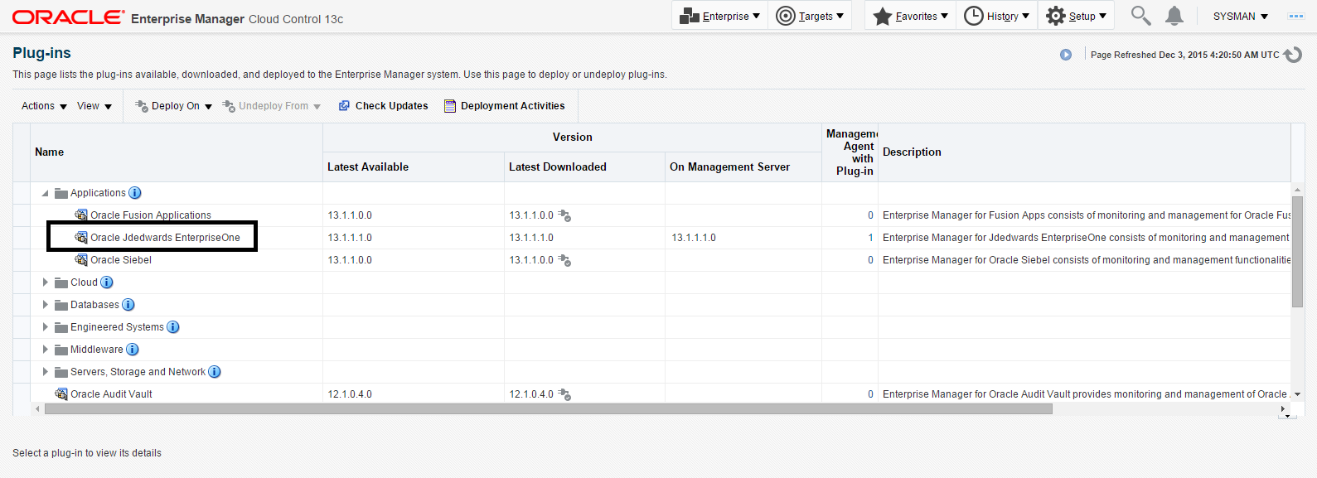Screen dimensions: 1317x478
Task: Click info icon next to Applications
Action: [135, 193]
